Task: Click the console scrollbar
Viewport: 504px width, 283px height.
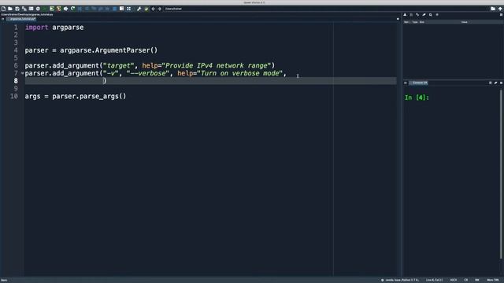Action: pos(501,175)
